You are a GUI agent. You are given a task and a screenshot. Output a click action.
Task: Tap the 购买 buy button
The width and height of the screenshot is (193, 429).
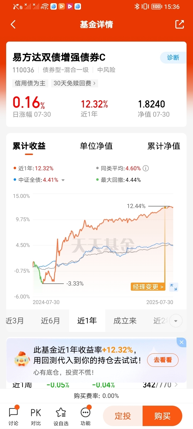click(162, 416)
